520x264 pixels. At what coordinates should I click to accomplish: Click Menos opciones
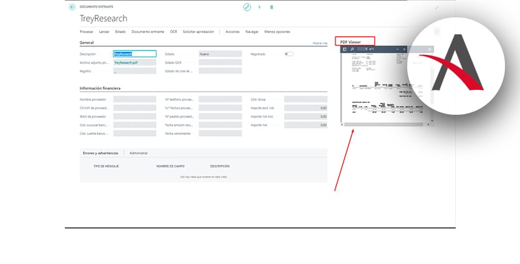pos(277,32)
